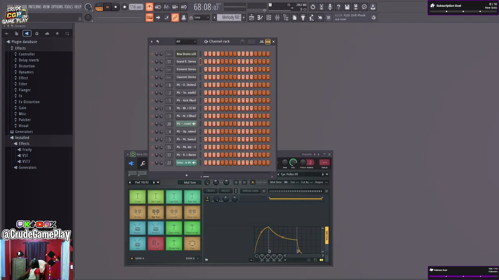Open the OPTIONS menu
This screenshot has width=499, height=280.
point(57,7)
